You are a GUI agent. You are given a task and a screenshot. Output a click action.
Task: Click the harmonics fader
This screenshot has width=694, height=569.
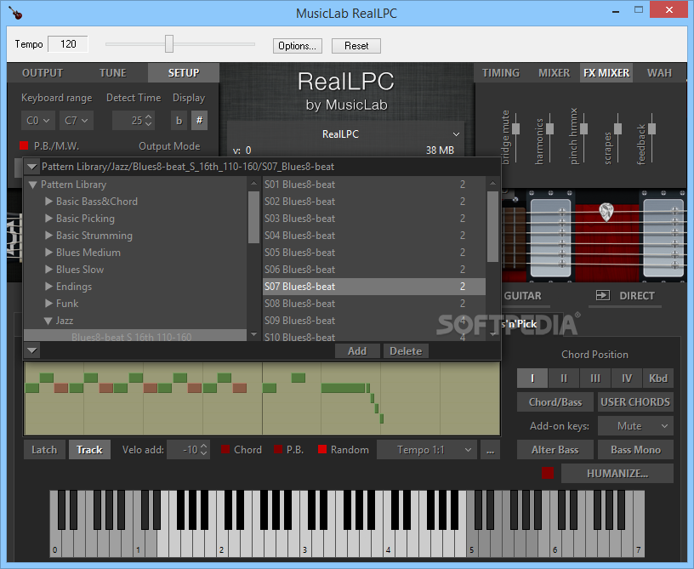click(549, 128)
